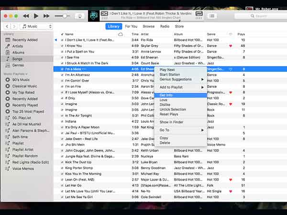Click the Play button

coord(36,16)
